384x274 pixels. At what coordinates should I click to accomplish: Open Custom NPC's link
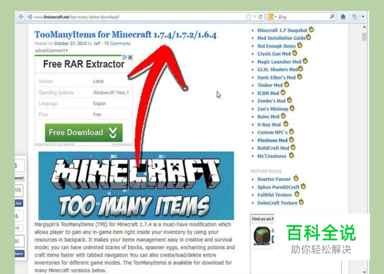(272, 132)
